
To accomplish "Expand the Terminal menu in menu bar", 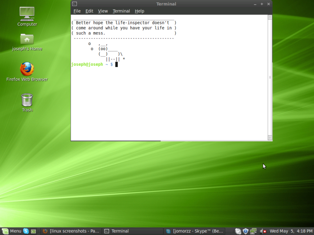I will coord(121,11).
